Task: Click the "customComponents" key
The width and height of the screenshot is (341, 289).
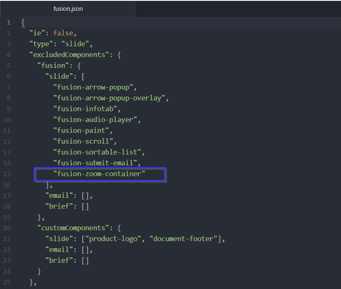Action: 72,228
